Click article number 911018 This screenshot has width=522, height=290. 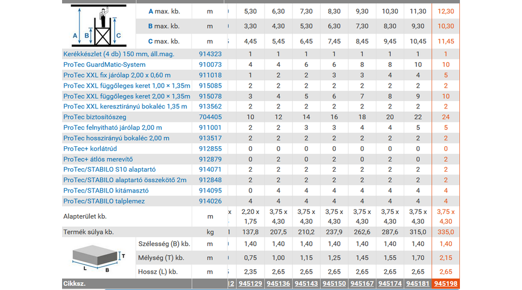pos(210,75)
